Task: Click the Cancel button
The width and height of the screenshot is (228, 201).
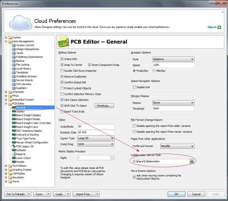Action: [x=196, y=194]
